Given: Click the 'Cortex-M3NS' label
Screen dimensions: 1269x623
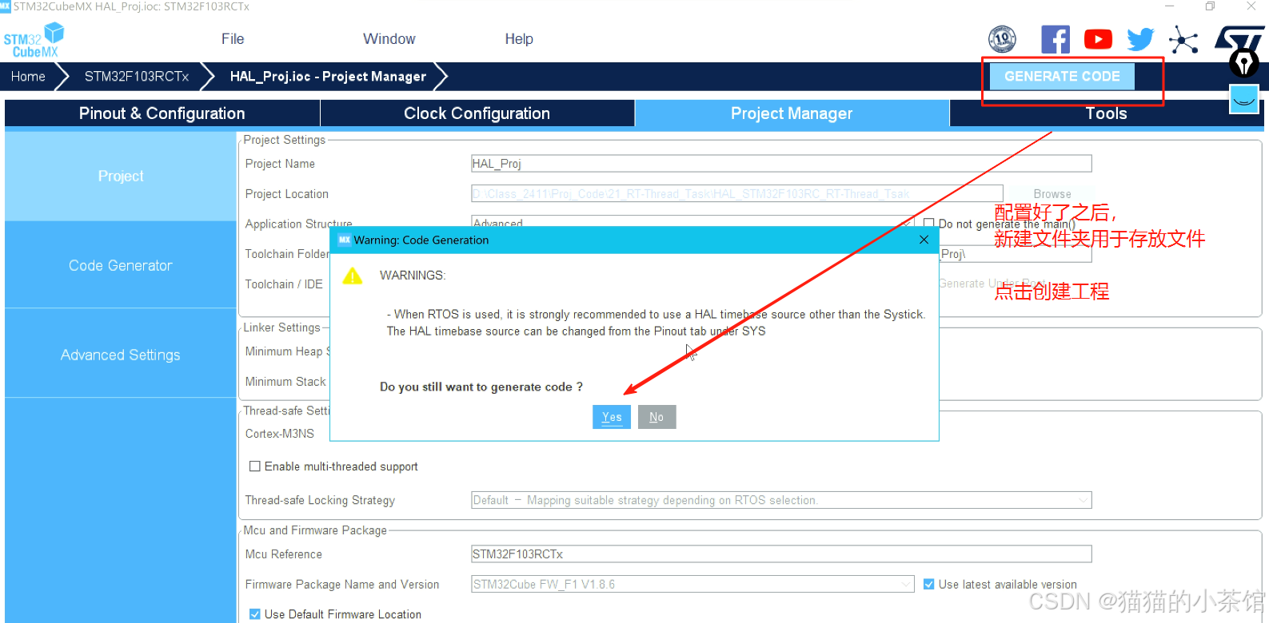Looking at the screenshot, I should (x=280, y=434).
